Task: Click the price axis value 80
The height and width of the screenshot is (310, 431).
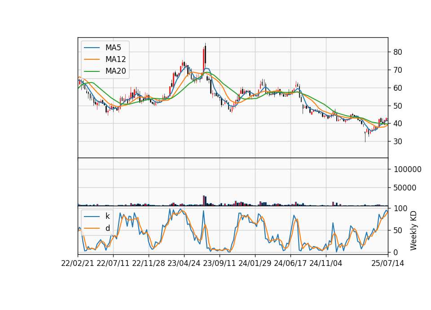Action: click(x=397, y=52)
